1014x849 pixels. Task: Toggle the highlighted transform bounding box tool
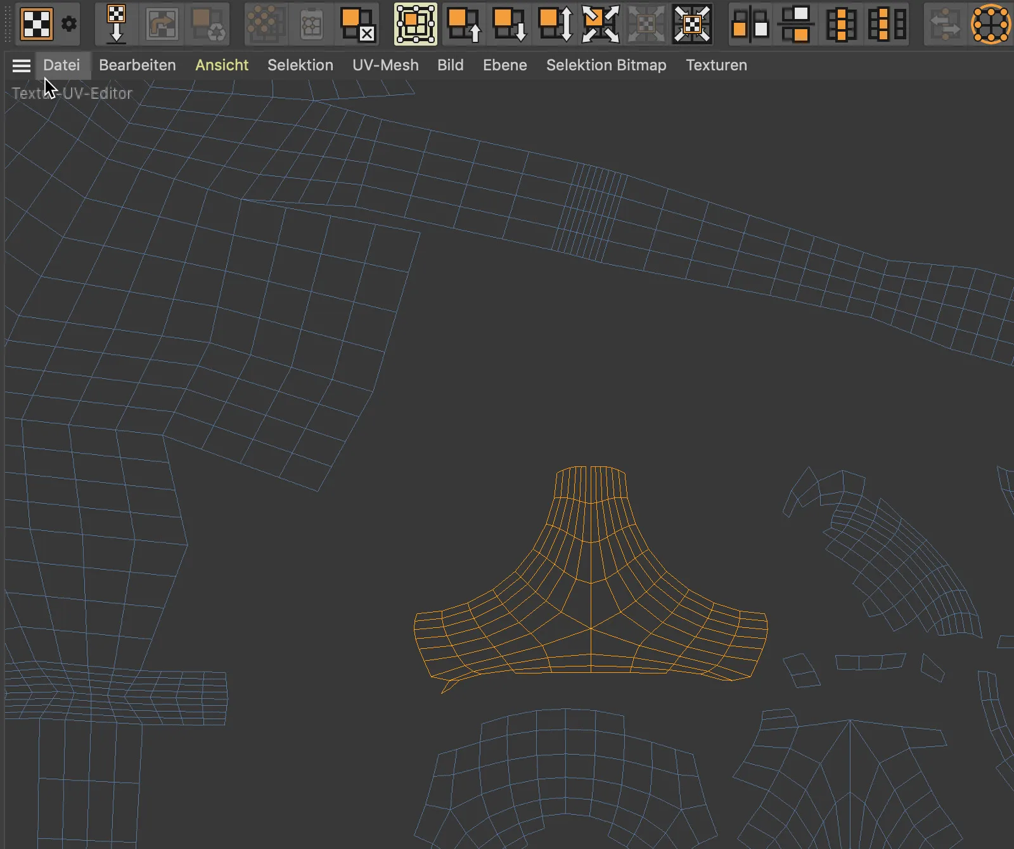pyautogui.click(x=416, y=24)
